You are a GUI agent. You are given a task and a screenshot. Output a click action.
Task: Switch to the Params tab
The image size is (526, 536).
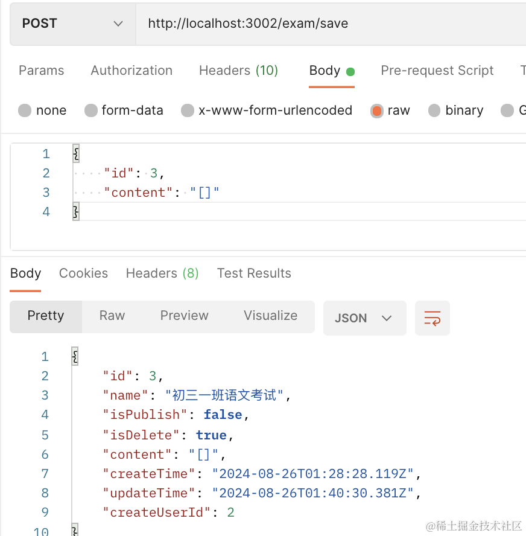(x=41, y=71)
